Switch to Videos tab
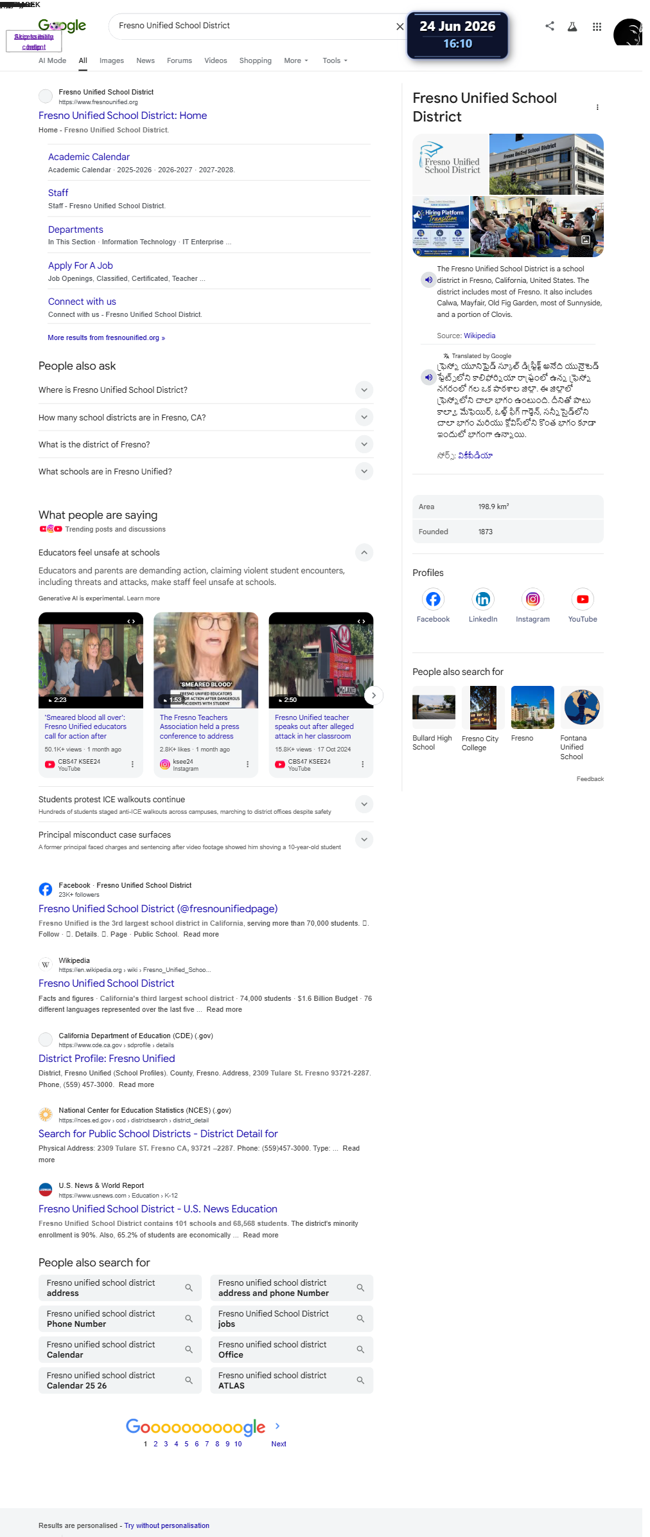Image resolution: width=650 pixels, height=1537 pixels. coord(216,60)
